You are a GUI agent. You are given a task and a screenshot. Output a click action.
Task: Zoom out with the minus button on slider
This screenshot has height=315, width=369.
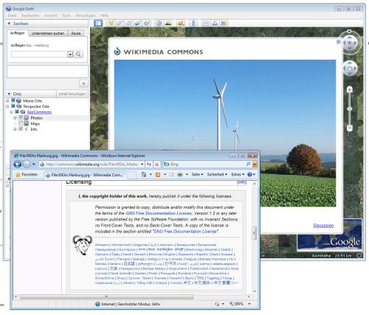pyautogui.click(x=349, y=128)
